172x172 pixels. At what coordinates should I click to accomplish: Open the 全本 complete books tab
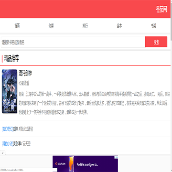coord(119,26)
